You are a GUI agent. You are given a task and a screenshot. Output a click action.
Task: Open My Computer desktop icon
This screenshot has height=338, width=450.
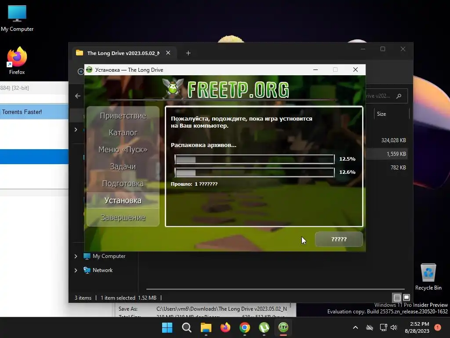(x=17, y=18)
